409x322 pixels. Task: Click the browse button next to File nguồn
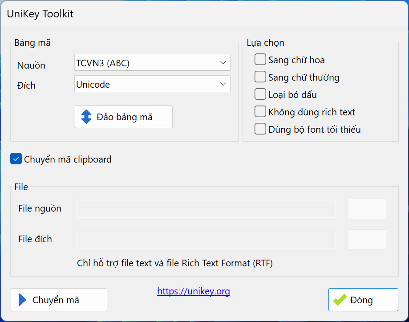point(366,208)
